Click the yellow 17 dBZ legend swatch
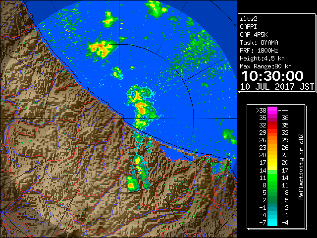Image resolution: width=317 pixels, height=238 pixels. (x=272, y=163)
